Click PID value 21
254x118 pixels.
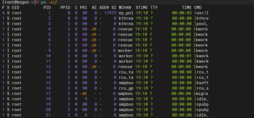pyautogui.click(x=48, y=115)
